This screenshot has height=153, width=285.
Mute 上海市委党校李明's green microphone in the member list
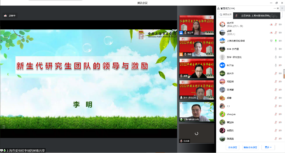click(276, 41)
